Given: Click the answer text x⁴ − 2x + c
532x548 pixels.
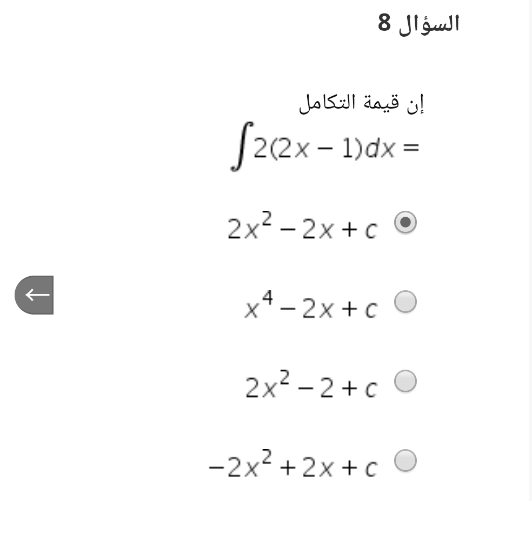Looking at the screenshot, I should pos(311,305).
